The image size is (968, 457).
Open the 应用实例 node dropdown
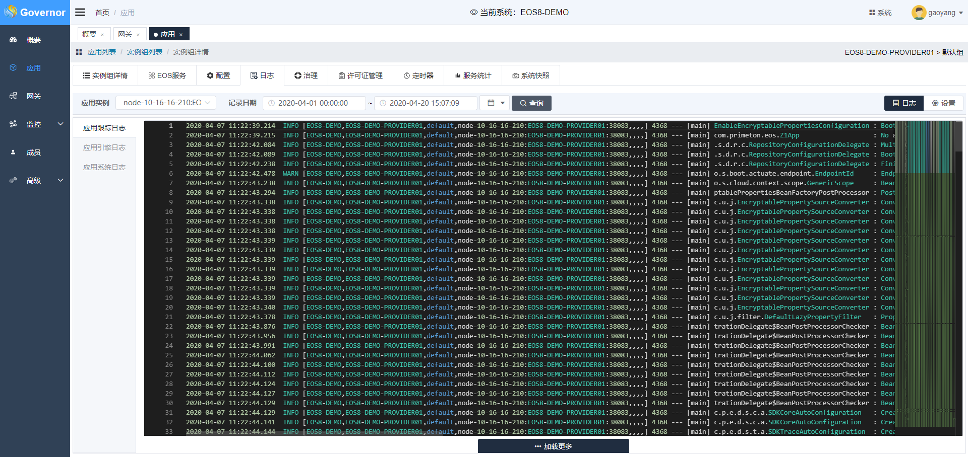pos(166,103)
